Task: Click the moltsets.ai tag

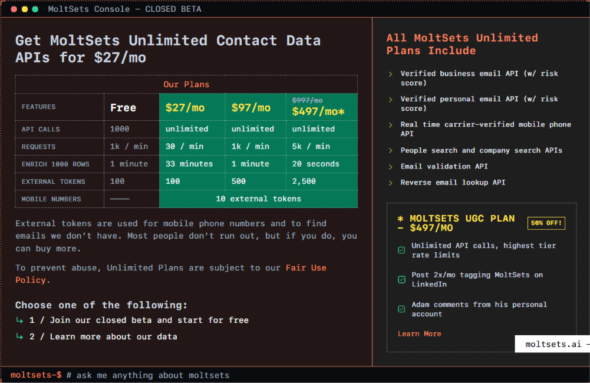Action: coord(552,344)
